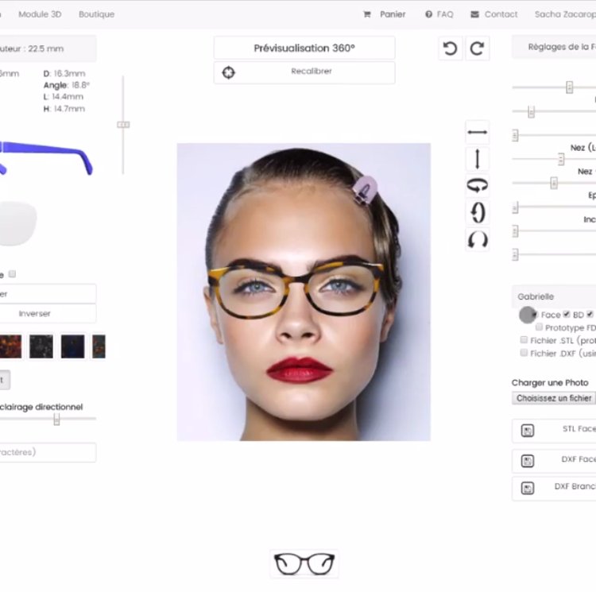Image resolution: width=596 pixels, height=592 pixels.
Task: Click the L: 14.4mm value
Action: (x=63, y=96)
